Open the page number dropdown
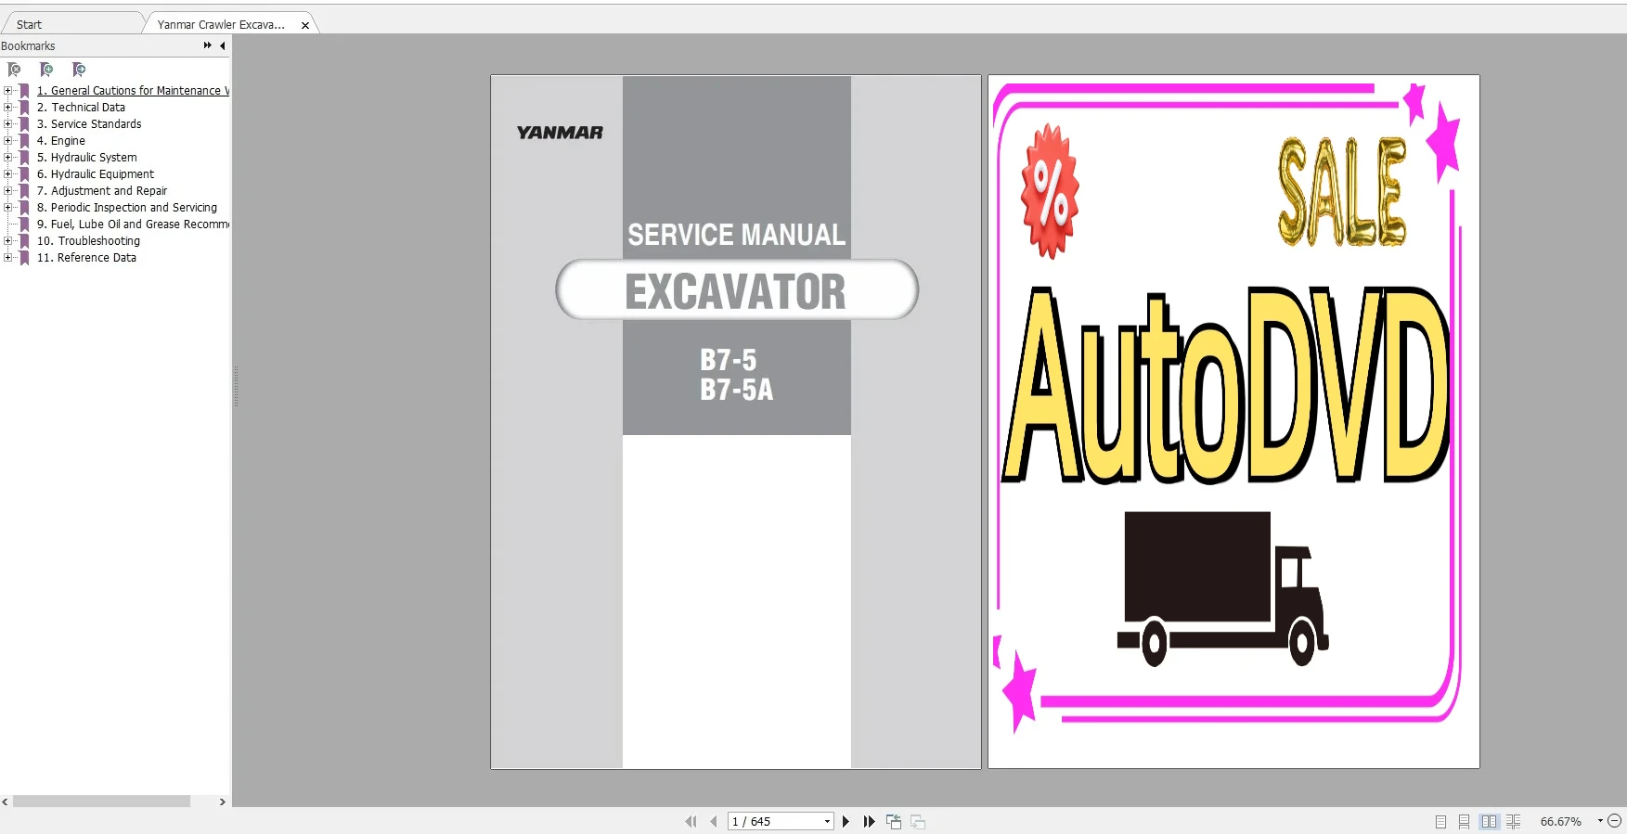The image size is (1627, 834). [827, 821]
